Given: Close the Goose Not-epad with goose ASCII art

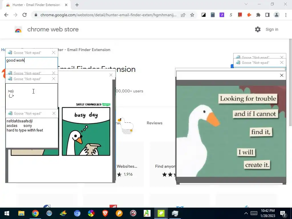Looking at the screenshot, I should click(x=54, y=79).
